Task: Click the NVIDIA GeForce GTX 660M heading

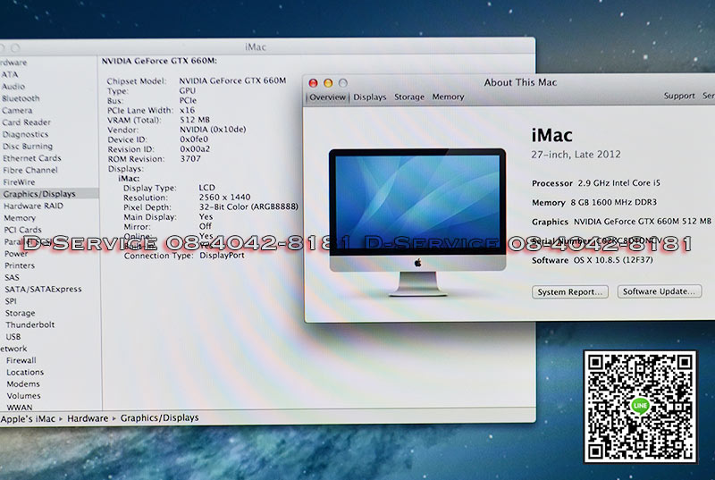Action: (x=159, y=61)
